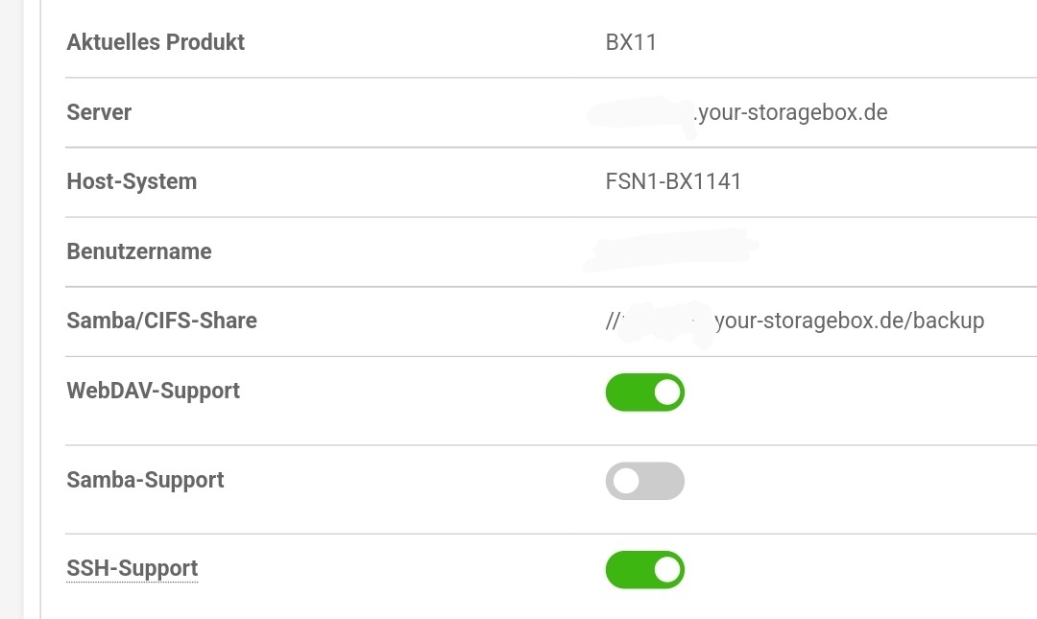Click the underlined SSH-Support label
The width and height of the screenshot is (1037, 619).
click(x=132, y=569)
